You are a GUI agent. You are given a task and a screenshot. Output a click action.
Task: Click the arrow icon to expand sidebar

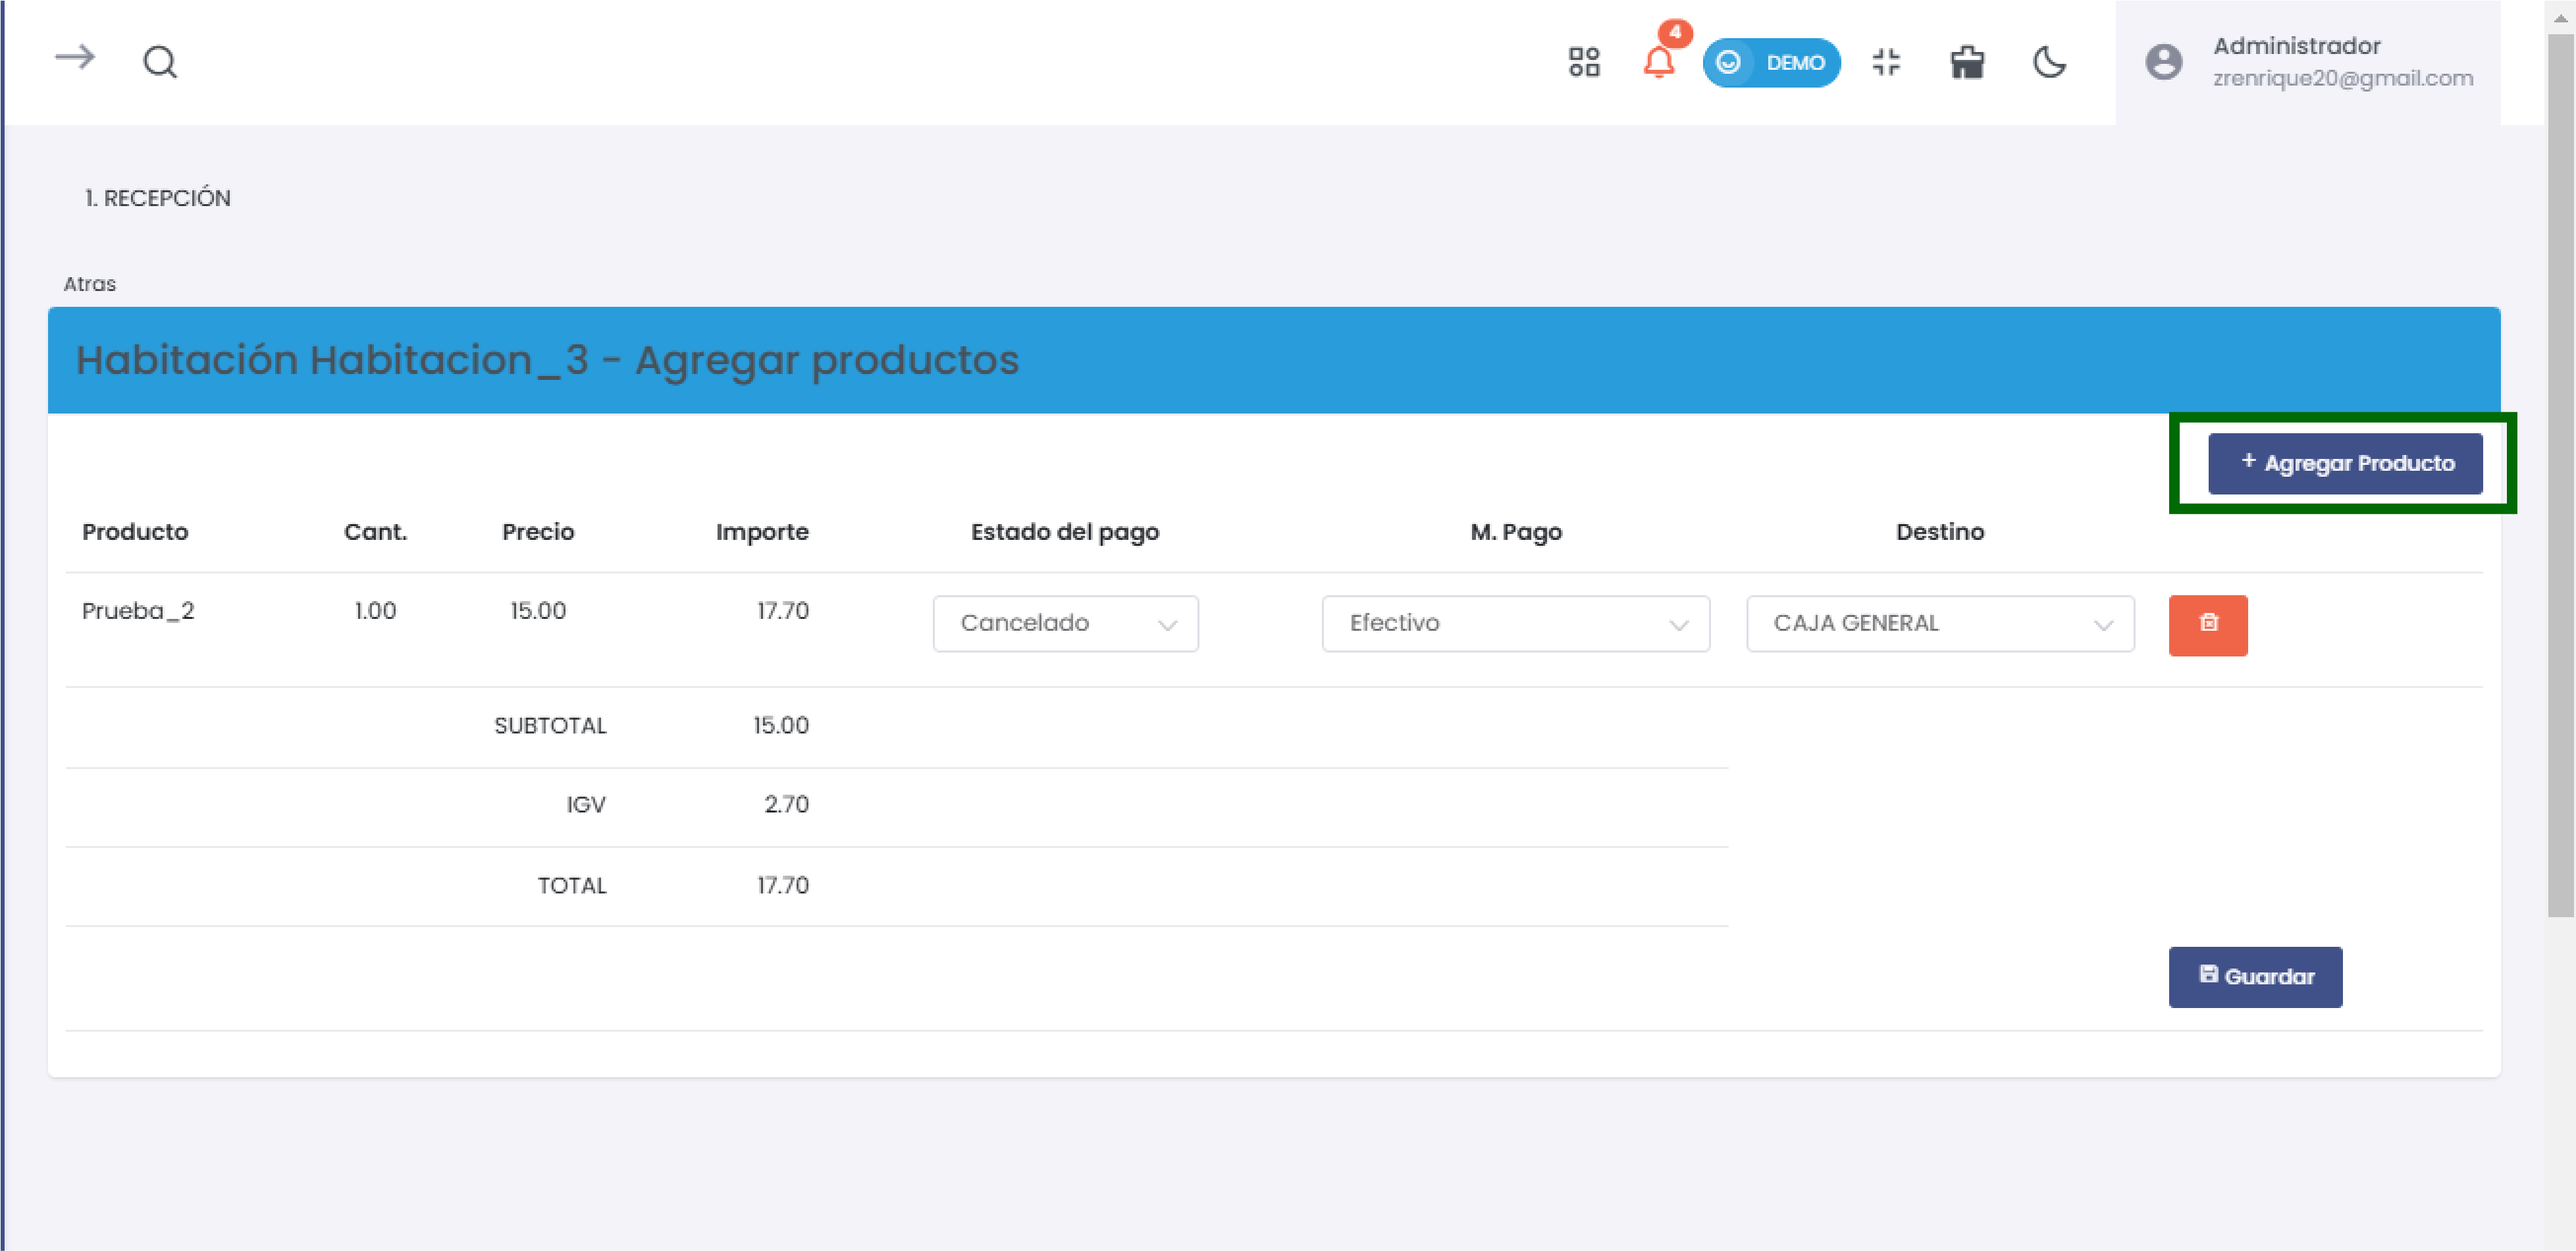[x=75, y=58]
